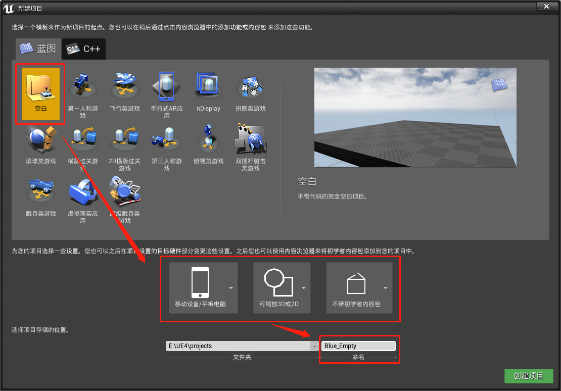Switch to the 蓝图 tab
The image size is (561, 391).
tap(38, 48)
